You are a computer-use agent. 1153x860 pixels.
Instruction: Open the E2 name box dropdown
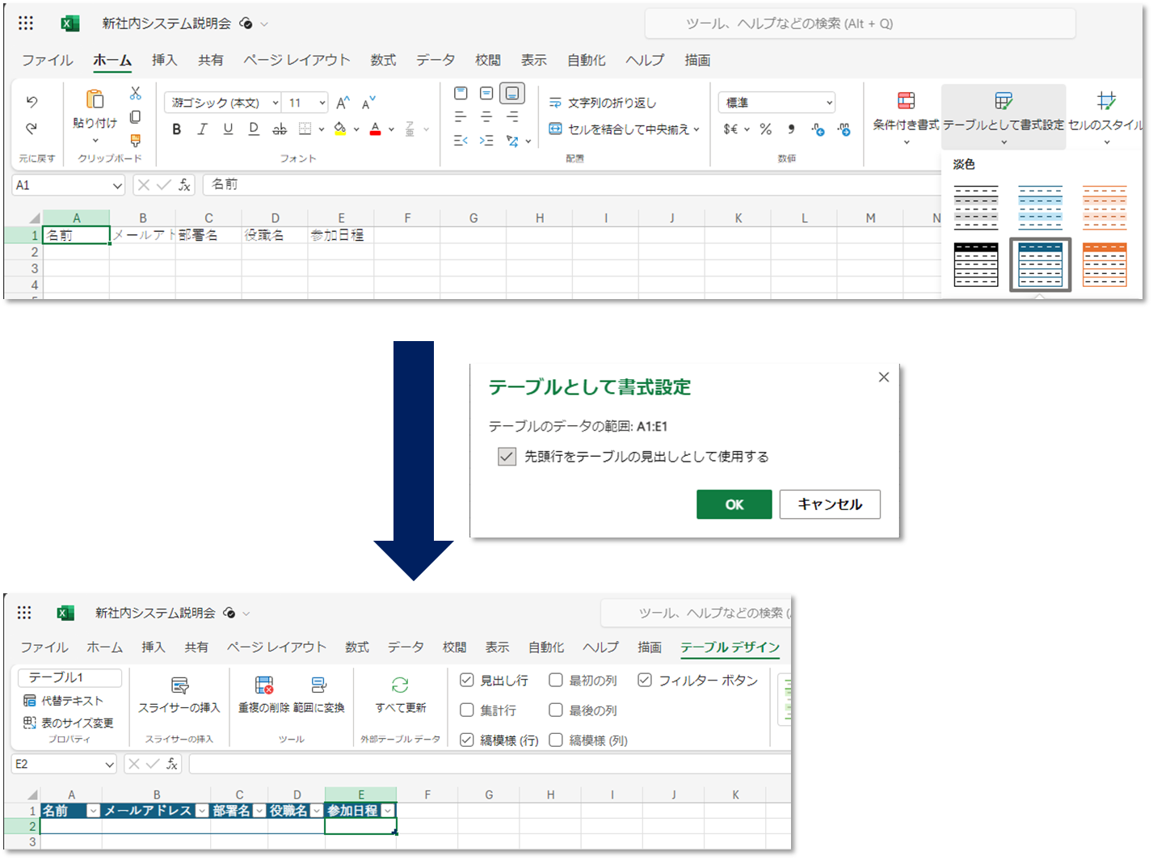point(110,765)
